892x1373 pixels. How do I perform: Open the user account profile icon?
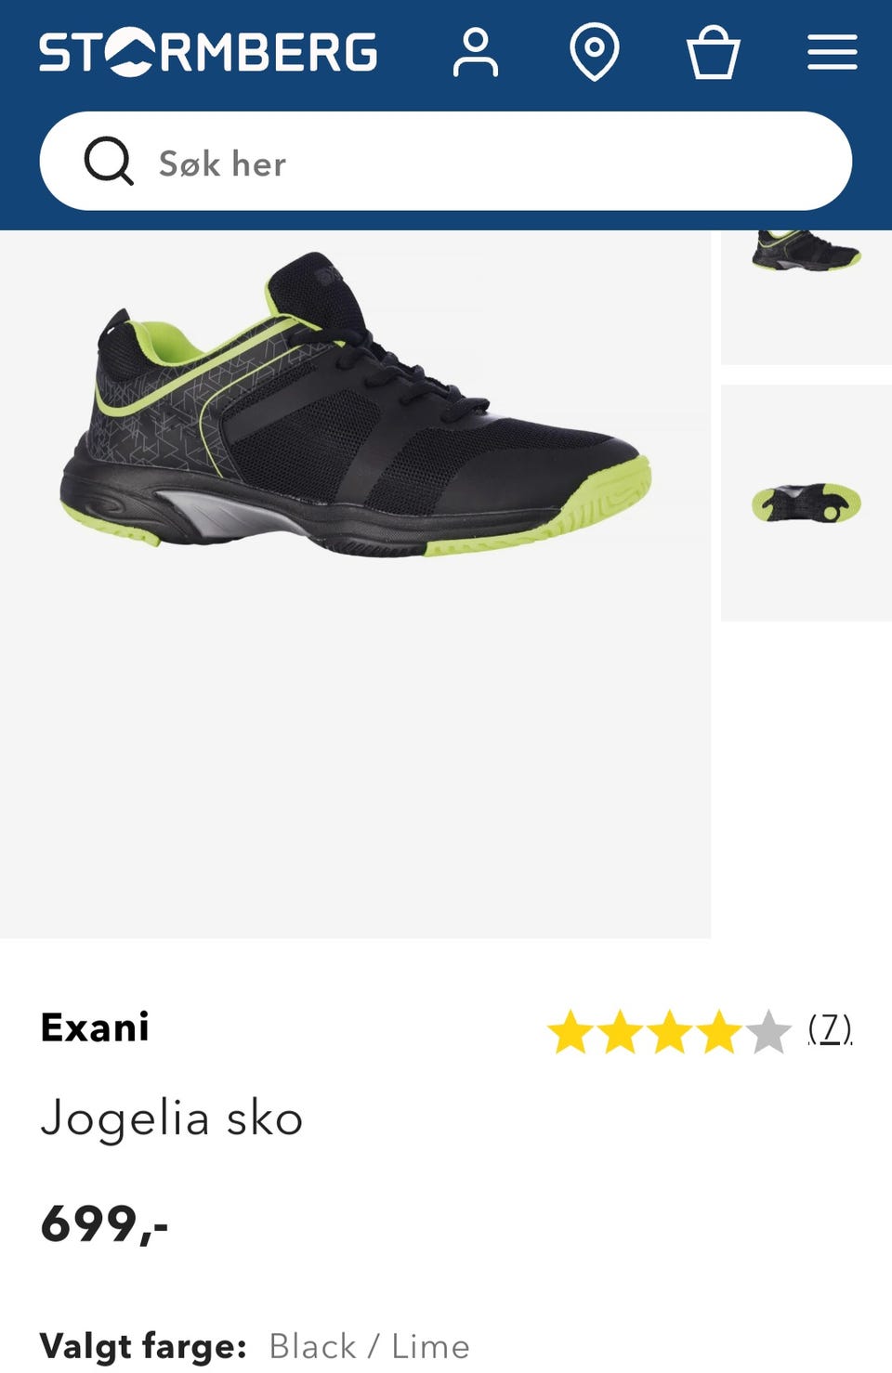tap(476, 52)
